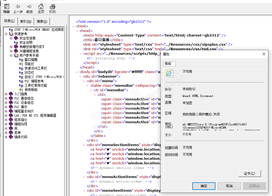Open the 主页 home icon
The height and width of the screenshot is (196, 272).
coord(41,7)
